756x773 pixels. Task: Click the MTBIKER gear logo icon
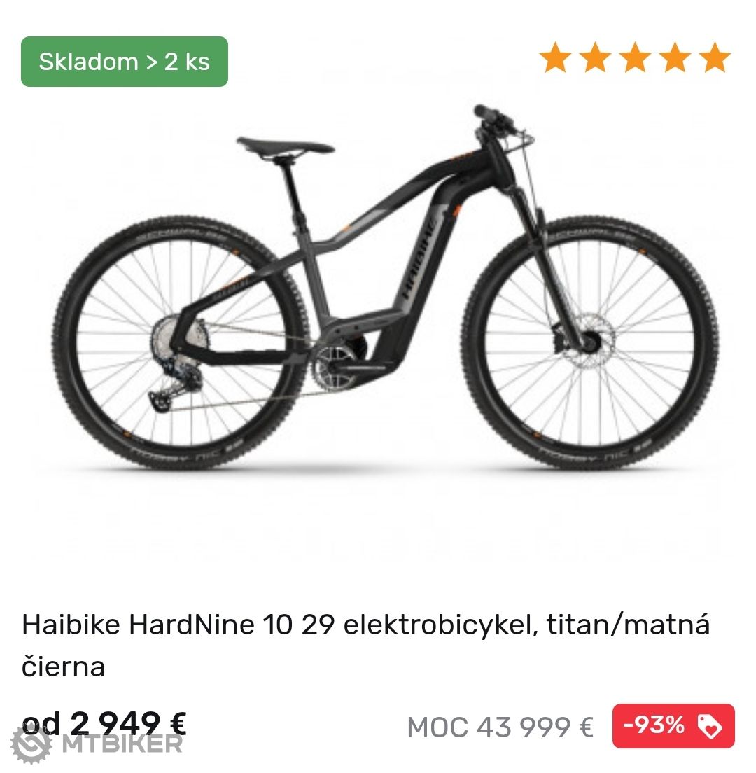coord(31,744)
